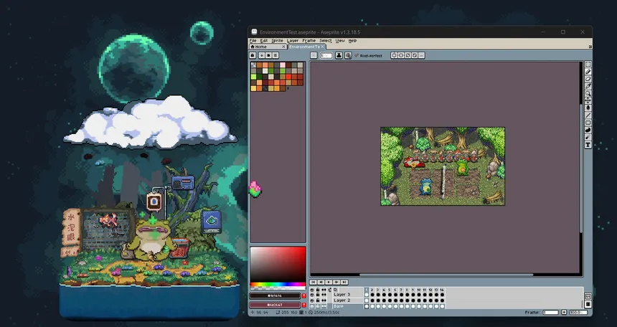Image resolution: width=617 pixels, height=327 pixels.
Task: Open the Select menu
Action: 326,41
